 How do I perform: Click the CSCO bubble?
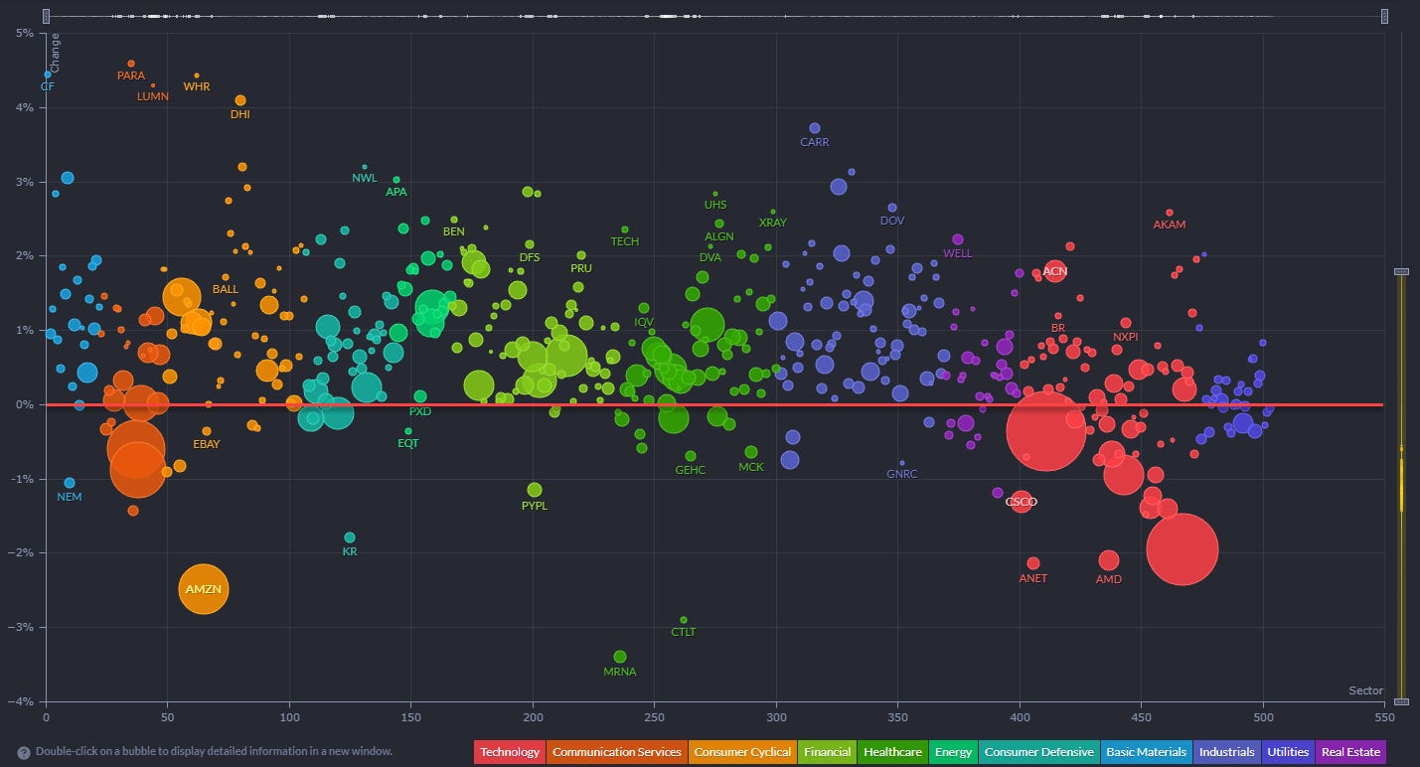click(1022, 502)
